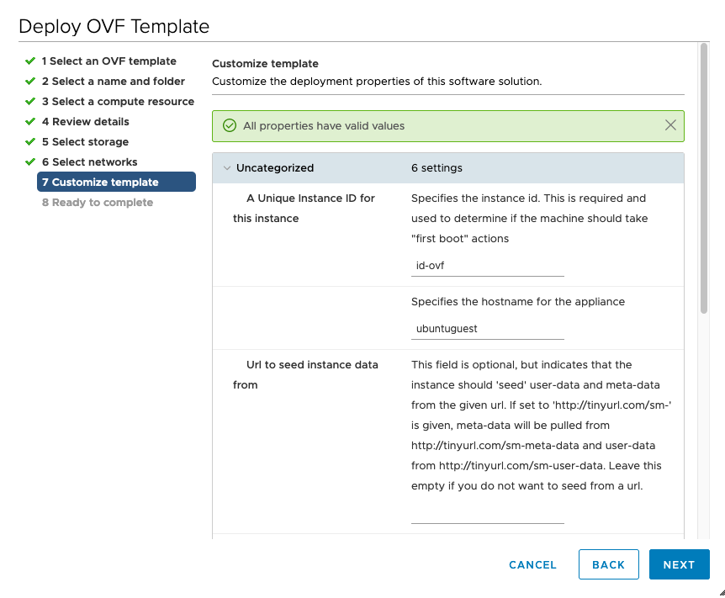The height and width of the screenshot is (598, 725).
Task: Click the checkmark beside Select an OVF template
Action: click(30, 61)
